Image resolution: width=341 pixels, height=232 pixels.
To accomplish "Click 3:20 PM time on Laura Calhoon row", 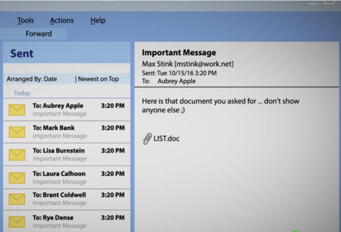I will point(113,174).
